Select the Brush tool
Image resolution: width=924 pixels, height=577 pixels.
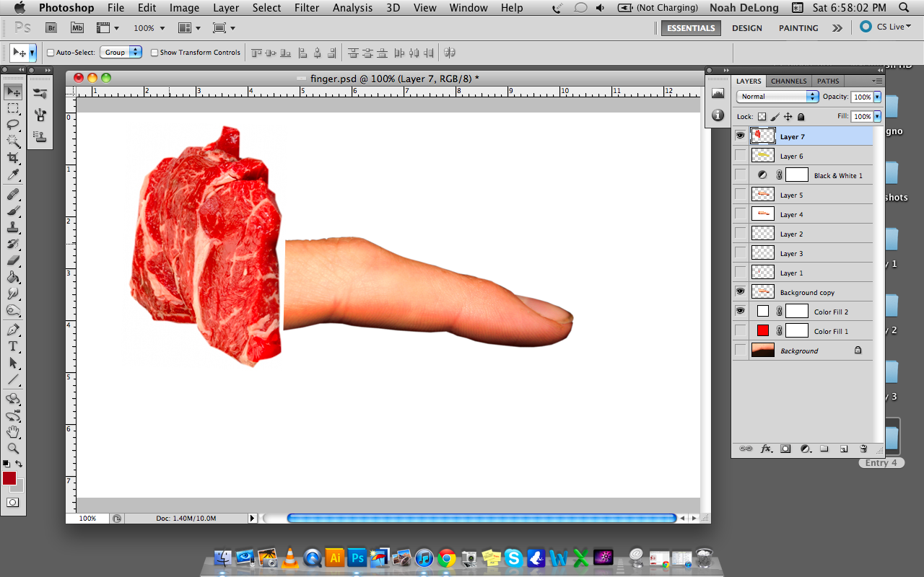13,211
